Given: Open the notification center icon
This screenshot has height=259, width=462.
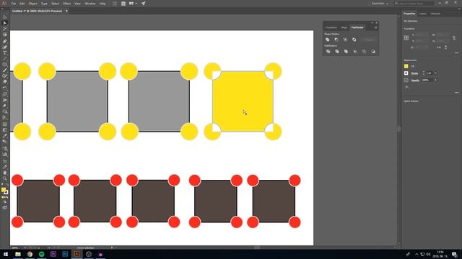Looking at the screenshot, I should 454,254.
